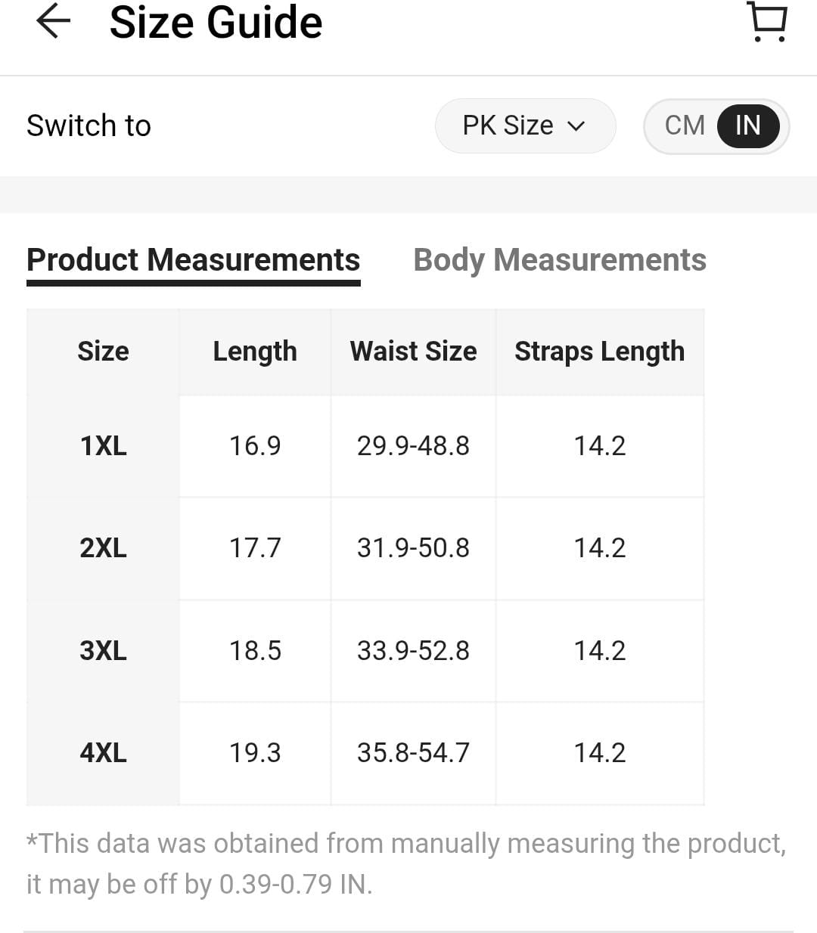This screenshot has height=933, width=817.
Task: Switch to the Body Measurements tab
Action: point(559,259)
